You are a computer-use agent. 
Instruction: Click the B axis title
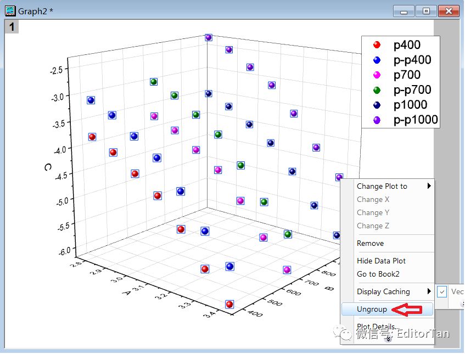pyautogui.click(x=329, y=288)
